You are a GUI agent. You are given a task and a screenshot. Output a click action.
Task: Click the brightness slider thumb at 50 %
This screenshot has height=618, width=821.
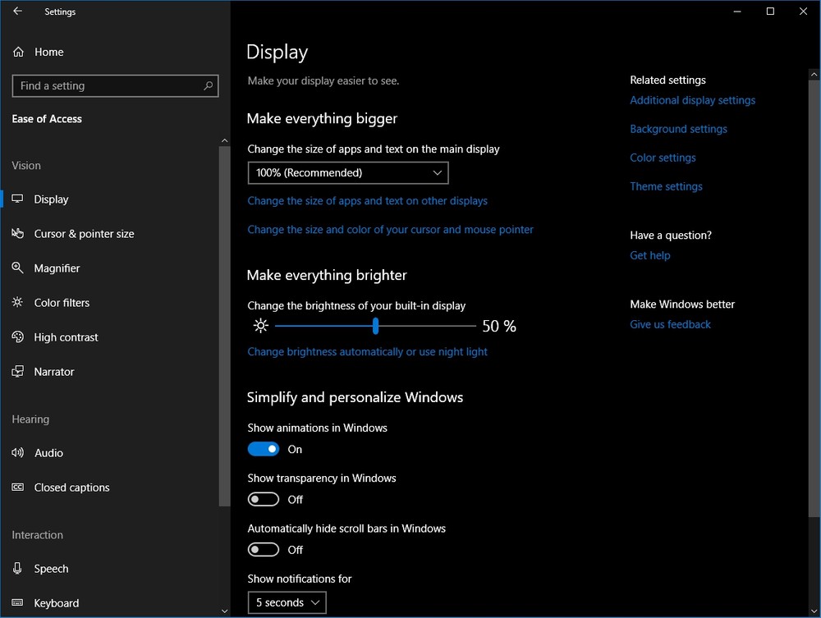[375, 326]
